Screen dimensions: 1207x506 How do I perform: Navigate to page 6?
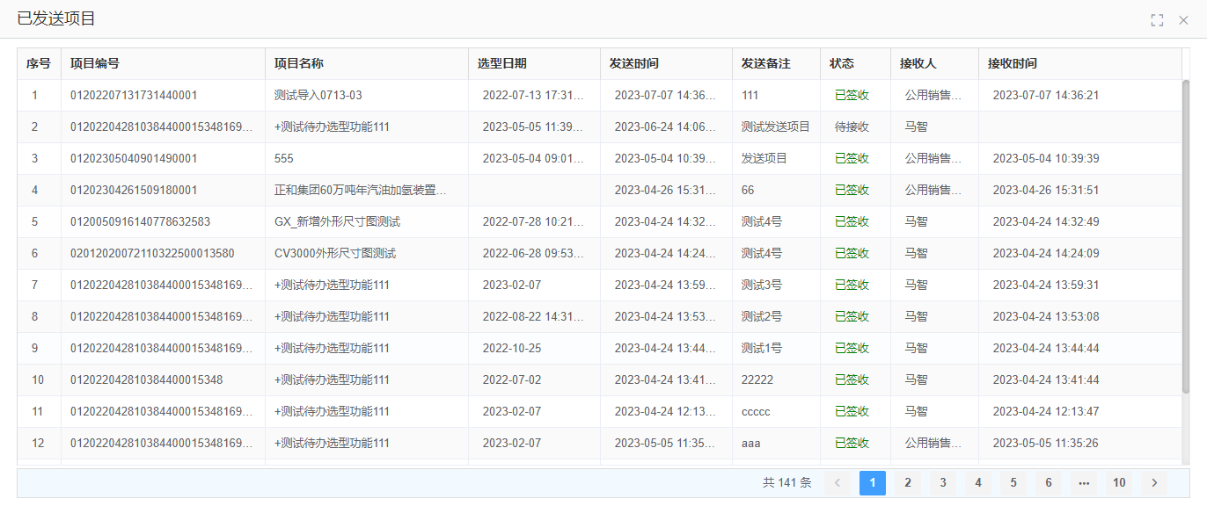[x=1049, y=483]
